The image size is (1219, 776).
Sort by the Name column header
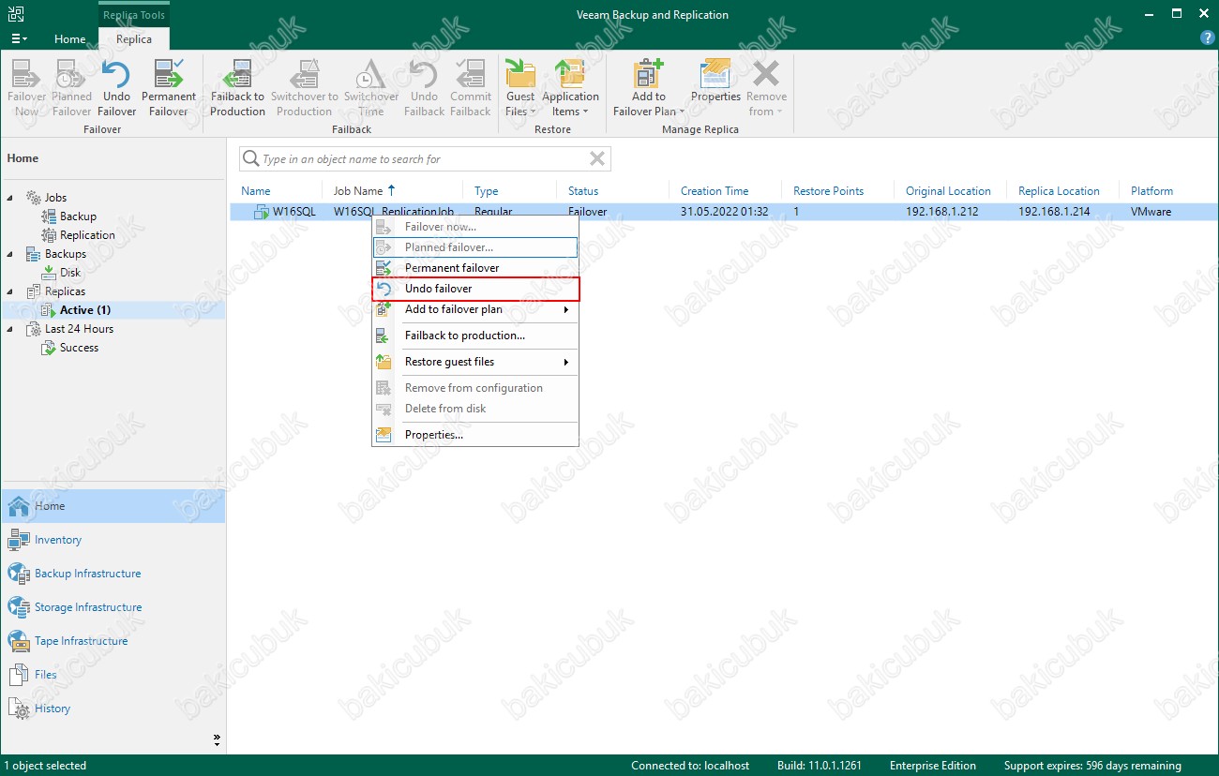click(x=255, y=190)
